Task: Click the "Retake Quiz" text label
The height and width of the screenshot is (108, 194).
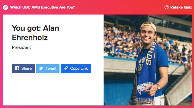Action: [x=181, y=7]
